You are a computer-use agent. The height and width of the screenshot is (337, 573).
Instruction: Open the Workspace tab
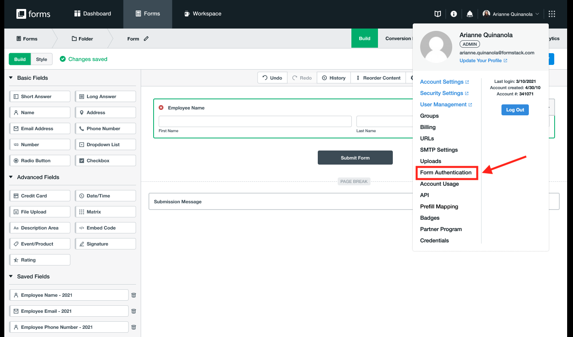click(202, 14)
